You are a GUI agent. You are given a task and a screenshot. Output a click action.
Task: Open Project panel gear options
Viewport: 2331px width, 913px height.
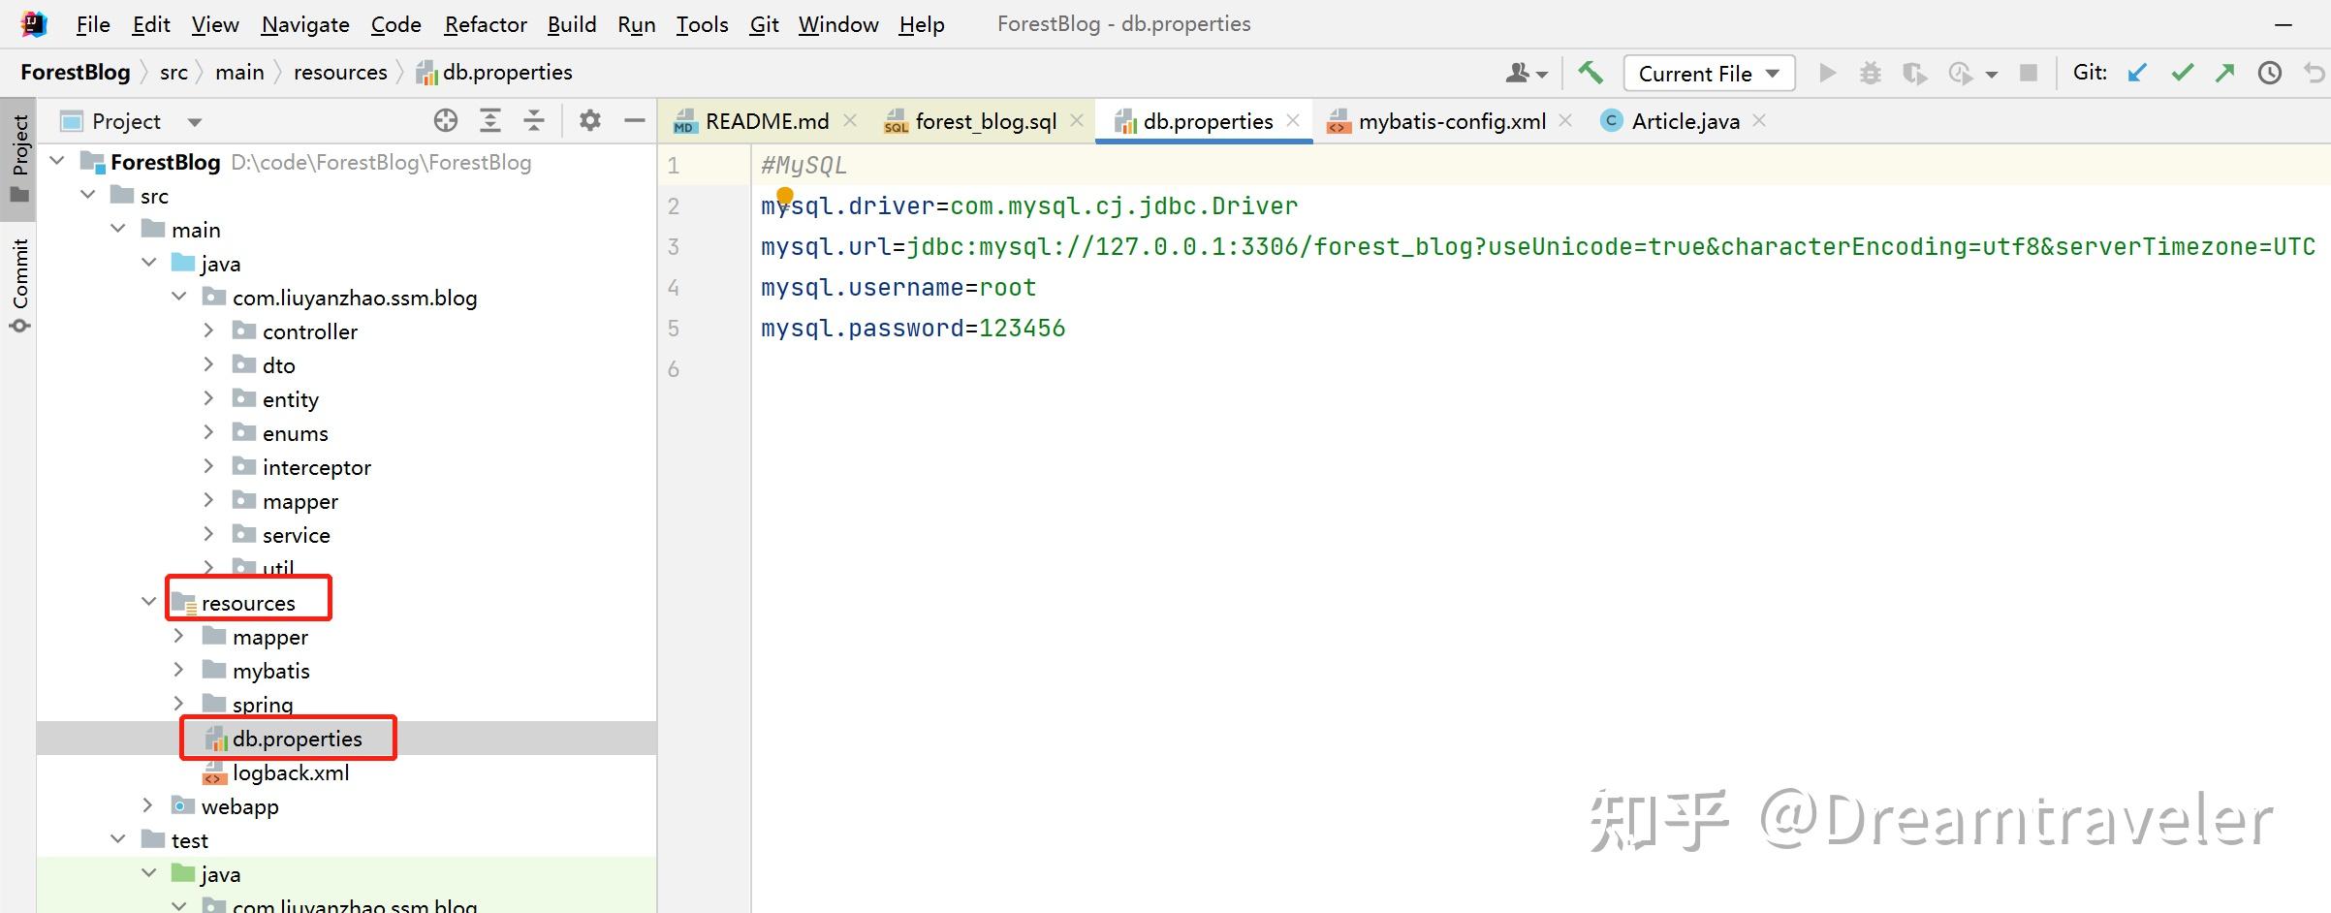[589, 121]
